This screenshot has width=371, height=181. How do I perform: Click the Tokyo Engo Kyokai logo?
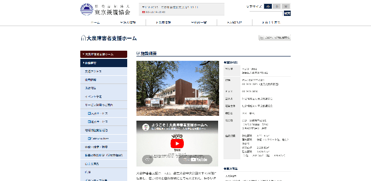click(105, 9)
